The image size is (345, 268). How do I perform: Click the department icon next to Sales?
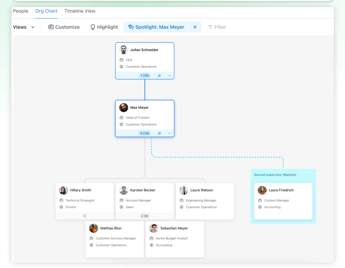pos(122,207)
